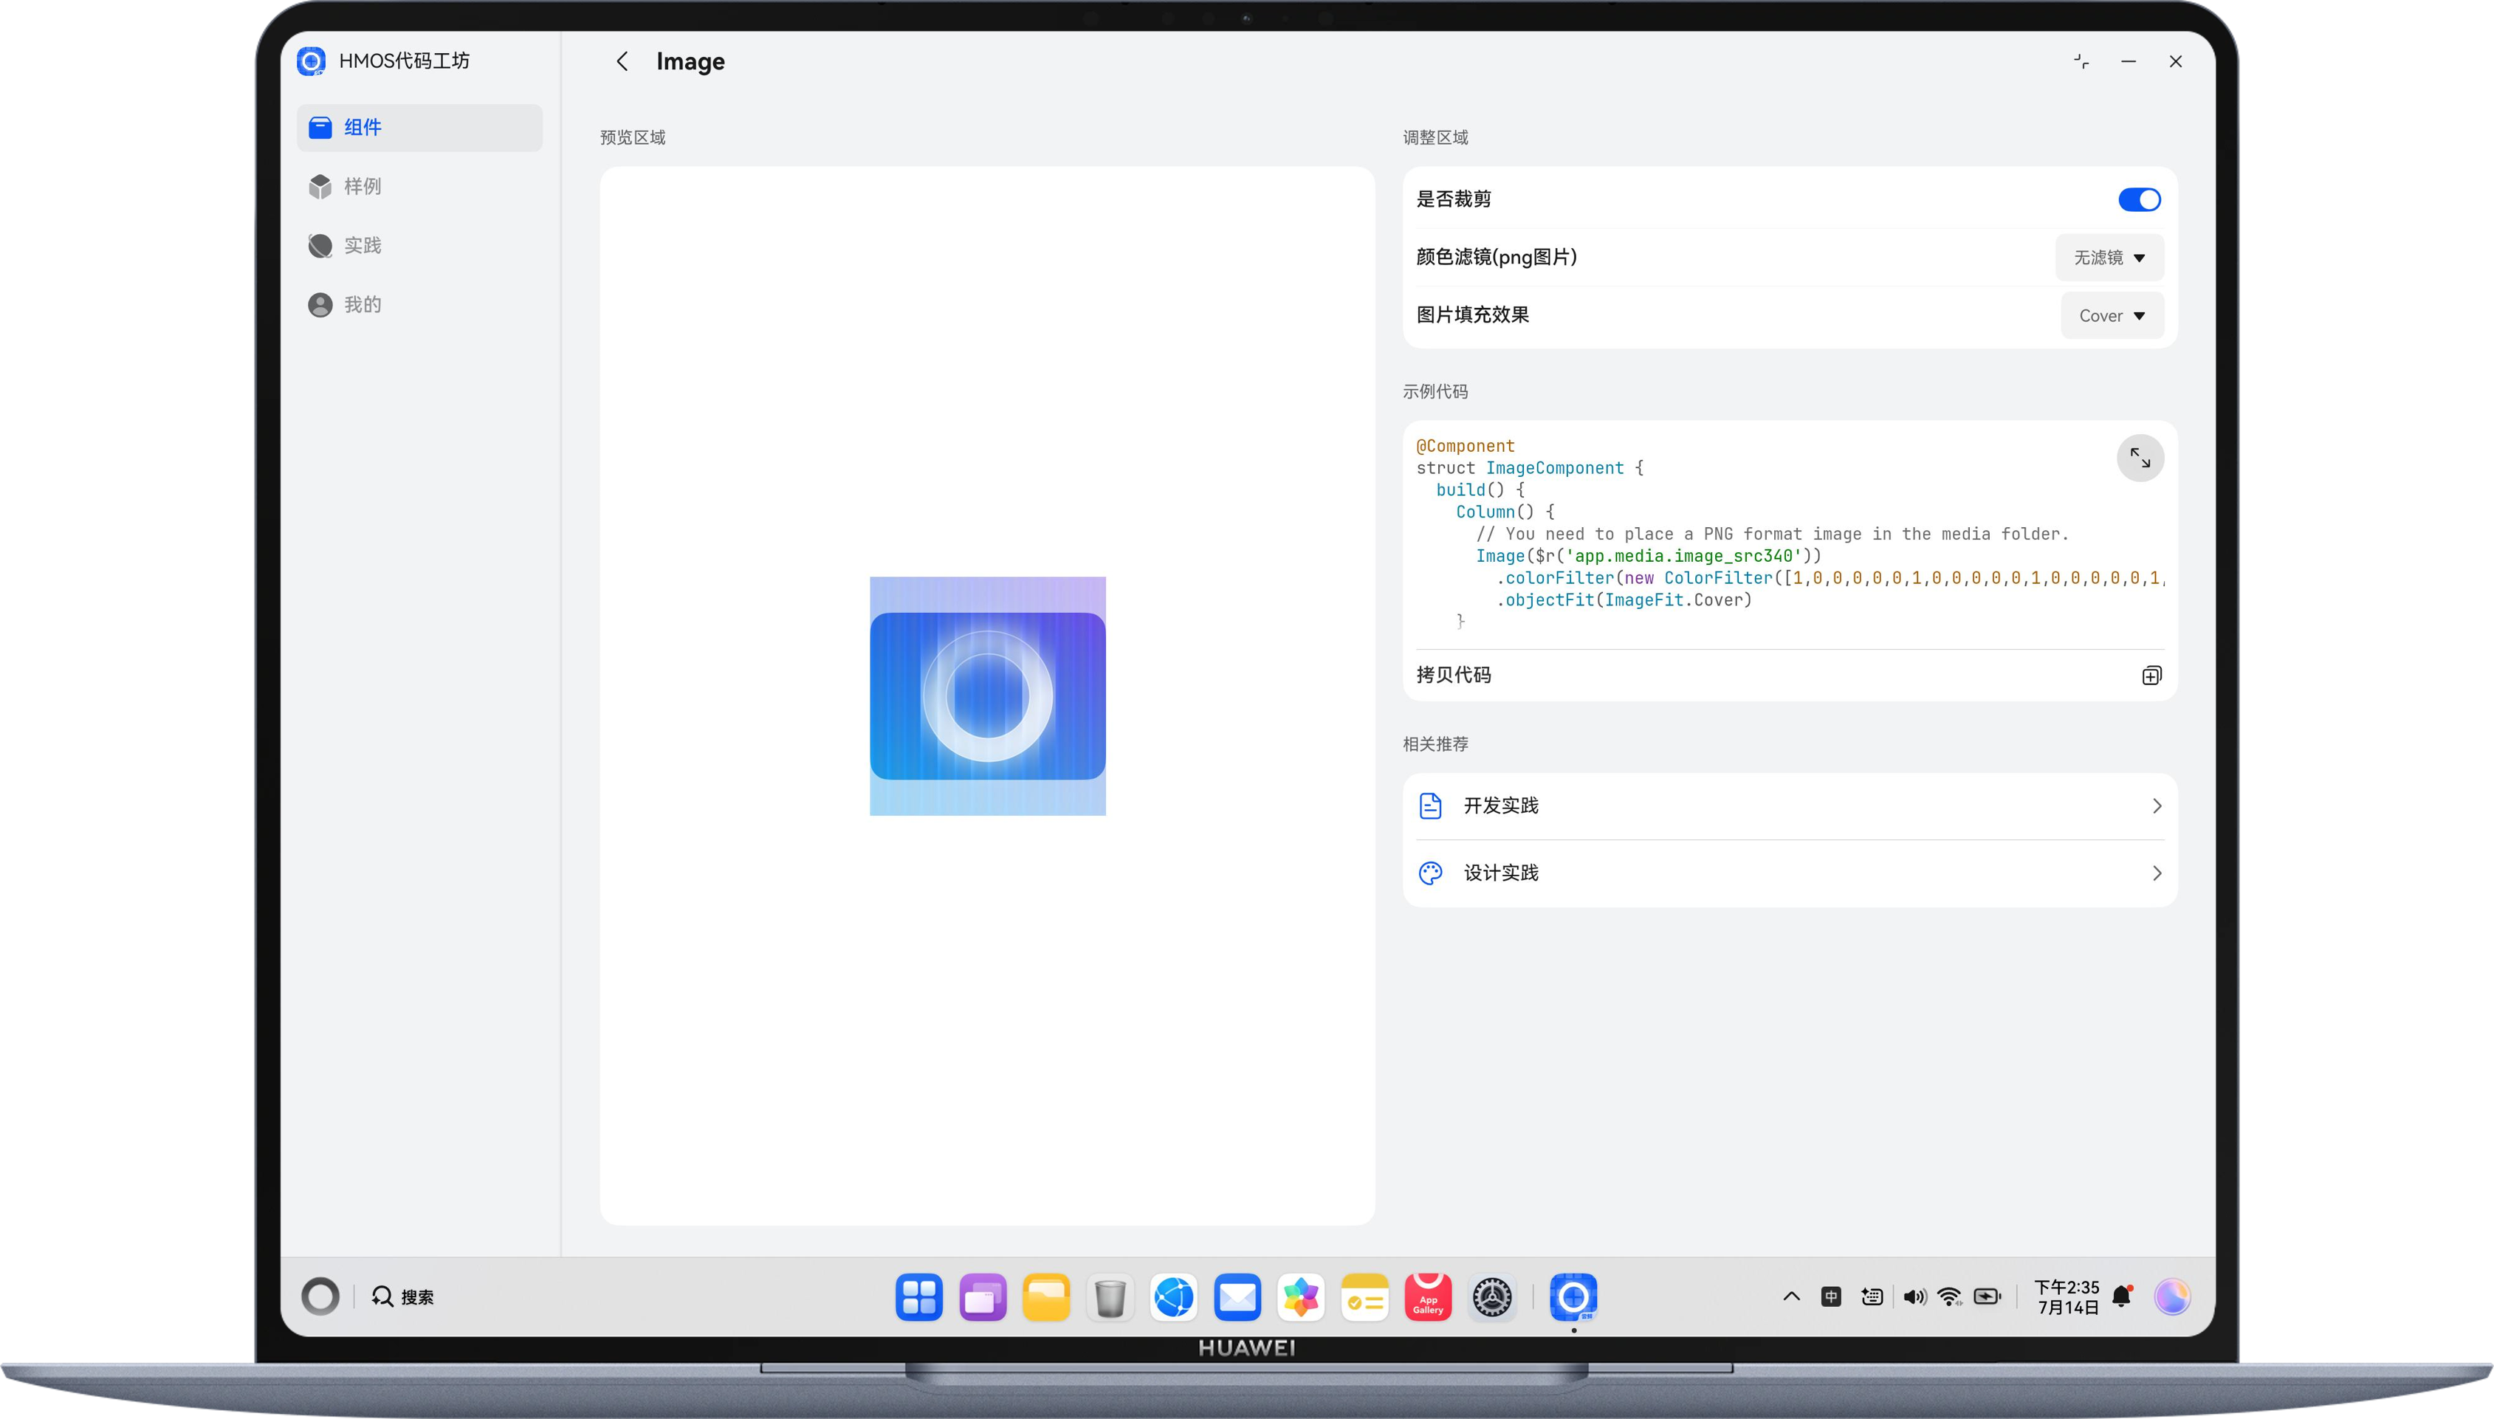Click the preview image thumbnail
This screenshot has width=2494, height=1419.
pos(987,696)
